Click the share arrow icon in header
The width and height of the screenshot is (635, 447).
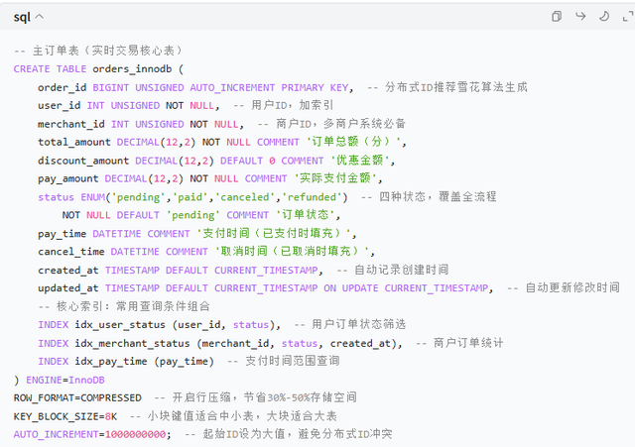[x=580, y=16]
